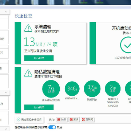Optimize 系统 with the red-icon button

(74, 120)
